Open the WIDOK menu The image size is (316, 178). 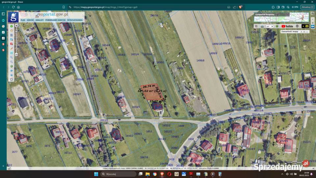30,20
